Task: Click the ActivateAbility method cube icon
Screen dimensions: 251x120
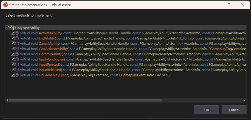Action: (17, 33)
